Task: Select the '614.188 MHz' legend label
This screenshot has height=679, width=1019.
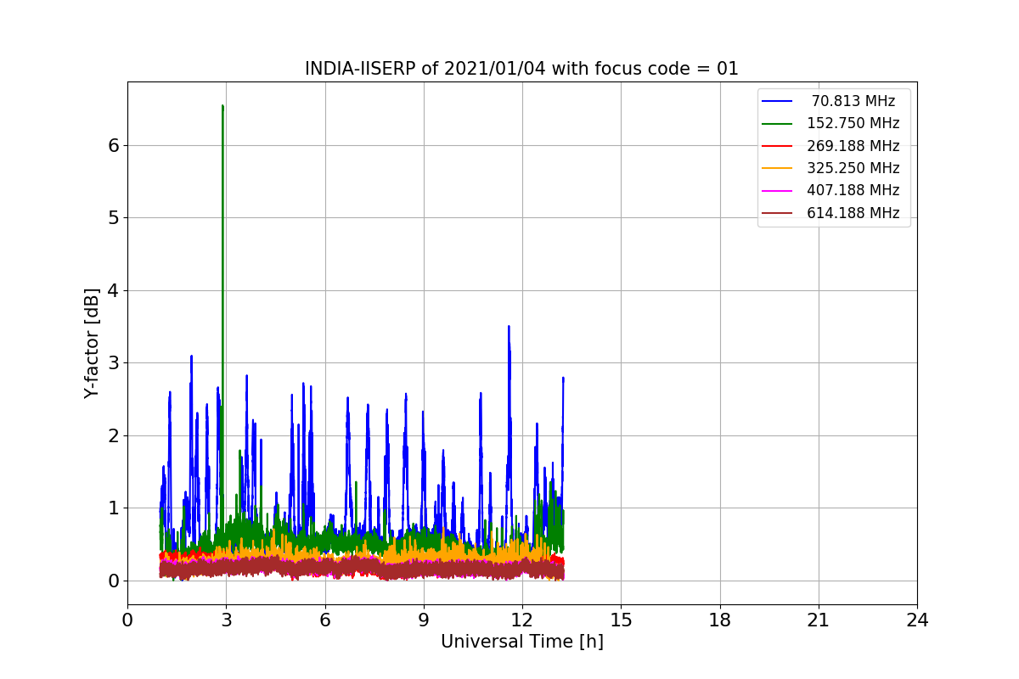Action: pyautogui.click(x=853, y=213)
